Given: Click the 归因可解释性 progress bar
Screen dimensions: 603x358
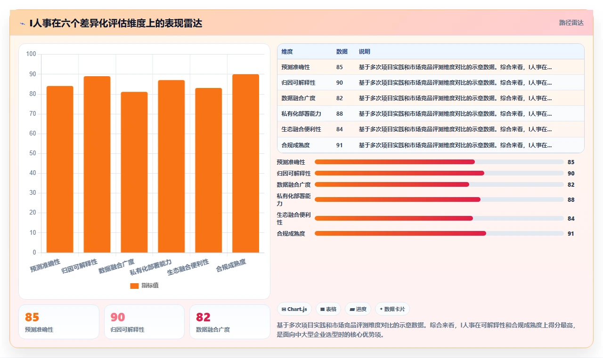Looking at the screenshot, I should pos(439,173).
